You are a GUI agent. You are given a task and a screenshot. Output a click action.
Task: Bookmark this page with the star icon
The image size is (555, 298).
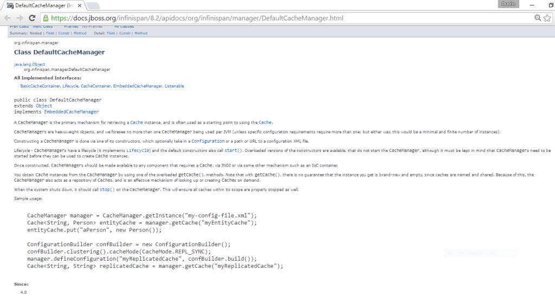tap(547, 18)
